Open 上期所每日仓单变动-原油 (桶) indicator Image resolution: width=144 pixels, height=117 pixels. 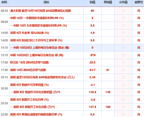[40, 48]
